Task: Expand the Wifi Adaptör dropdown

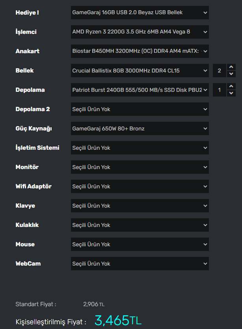Action: [x=140, y=186]
